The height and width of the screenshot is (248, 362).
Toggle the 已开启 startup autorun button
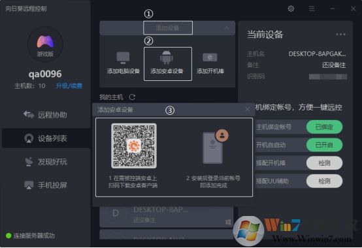pos(324,145)
